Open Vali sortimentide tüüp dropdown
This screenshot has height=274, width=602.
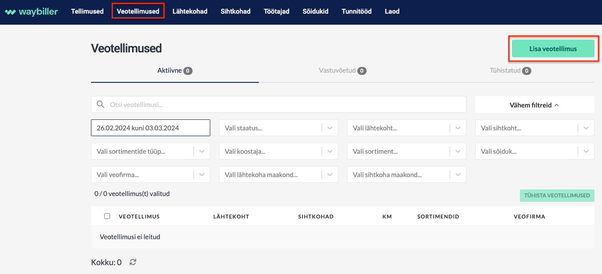coord(151,151)
